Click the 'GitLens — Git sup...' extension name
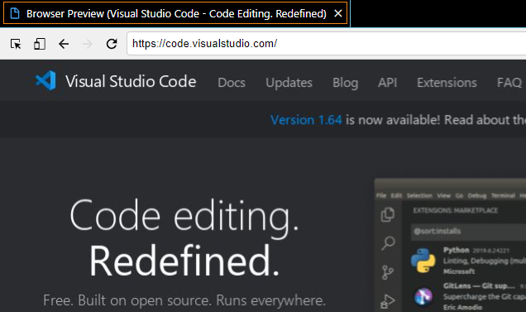 [479, 286]
